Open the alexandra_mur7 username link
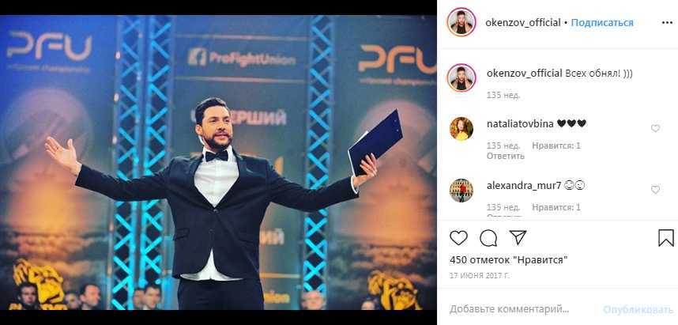This screenshot has height=325, width=678. [x=518, y=186]
